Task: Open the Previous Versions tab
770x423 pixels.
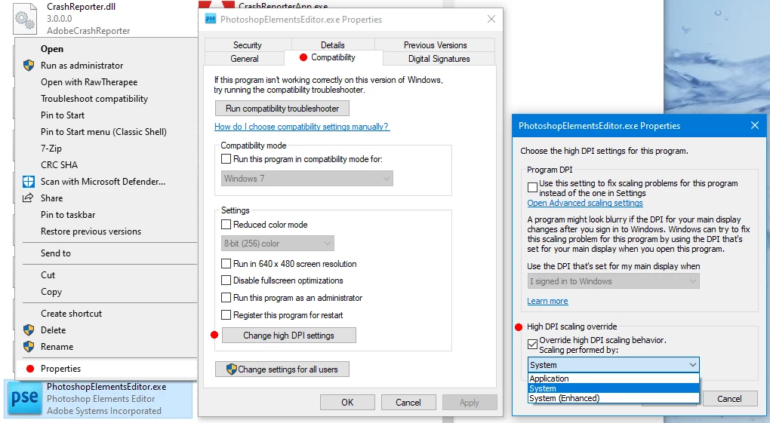Action: pyautogui.click(x=435, y=44)
